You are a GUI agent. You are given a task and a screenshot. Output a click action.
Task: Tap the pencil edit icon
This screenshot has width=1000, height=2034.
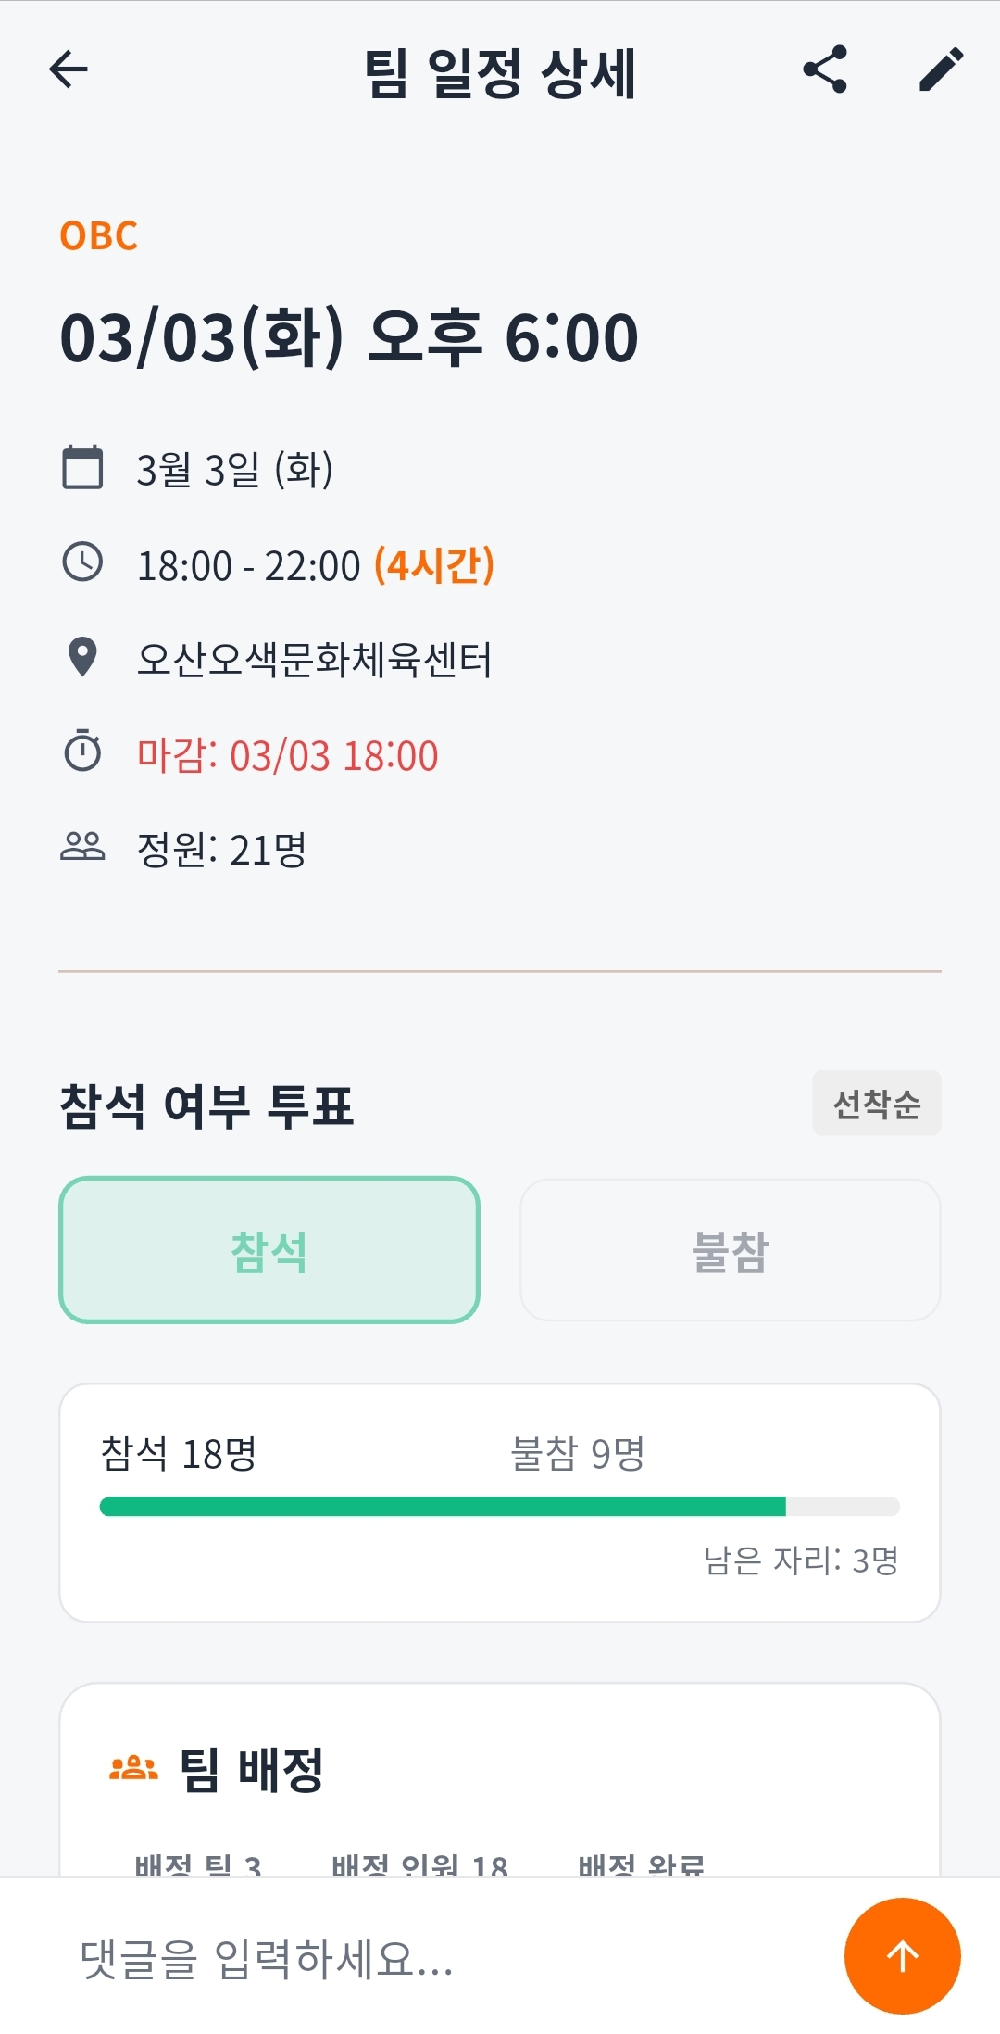coord(941,69)
